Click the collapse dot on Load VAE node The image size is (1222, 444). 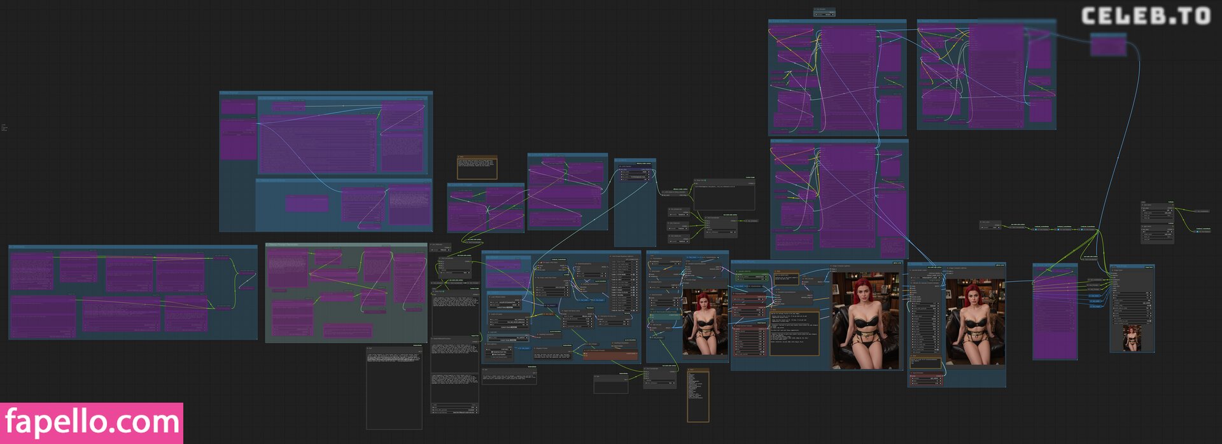click(490, 333)
